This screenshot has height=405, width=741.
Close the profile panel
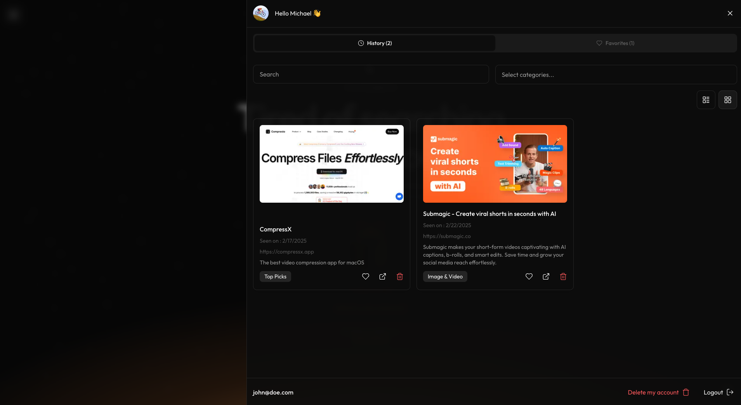[730, 13]
